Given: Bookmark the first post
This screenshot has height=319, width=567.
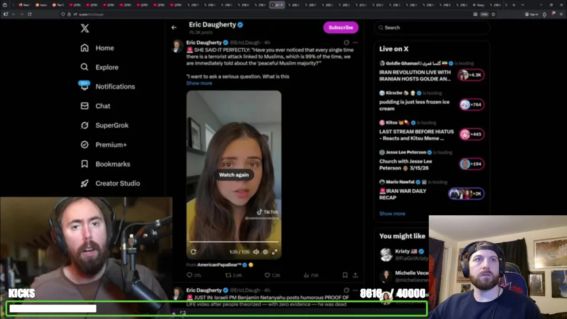Looking at the screenshot, I should coord(345,275).
